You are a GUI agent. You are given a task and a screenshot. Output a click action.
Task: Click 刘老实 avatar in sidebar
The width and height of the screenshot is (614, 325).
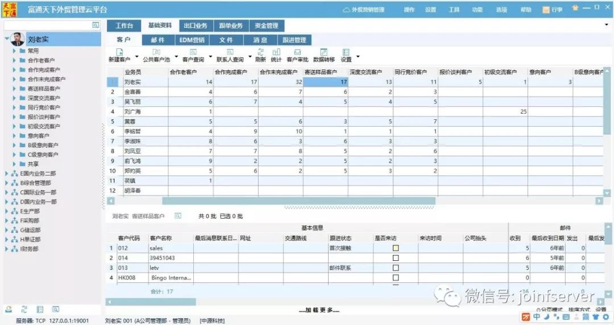18,39
